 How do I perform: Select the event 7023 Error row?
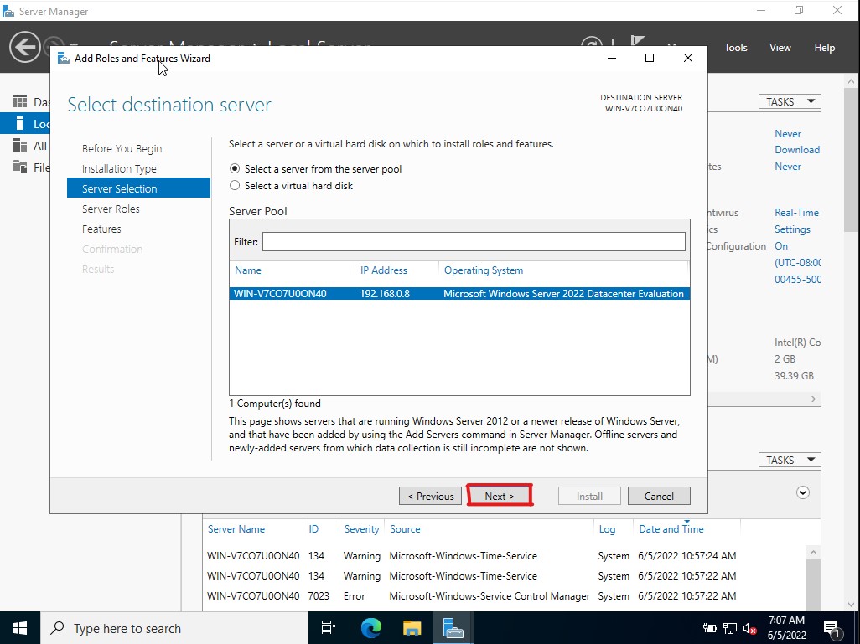(x=472, y=595)
